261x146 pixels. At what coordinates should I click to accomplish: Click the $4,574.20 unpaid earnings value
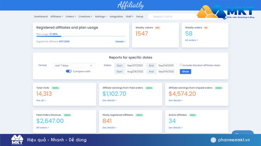(182, 94)
